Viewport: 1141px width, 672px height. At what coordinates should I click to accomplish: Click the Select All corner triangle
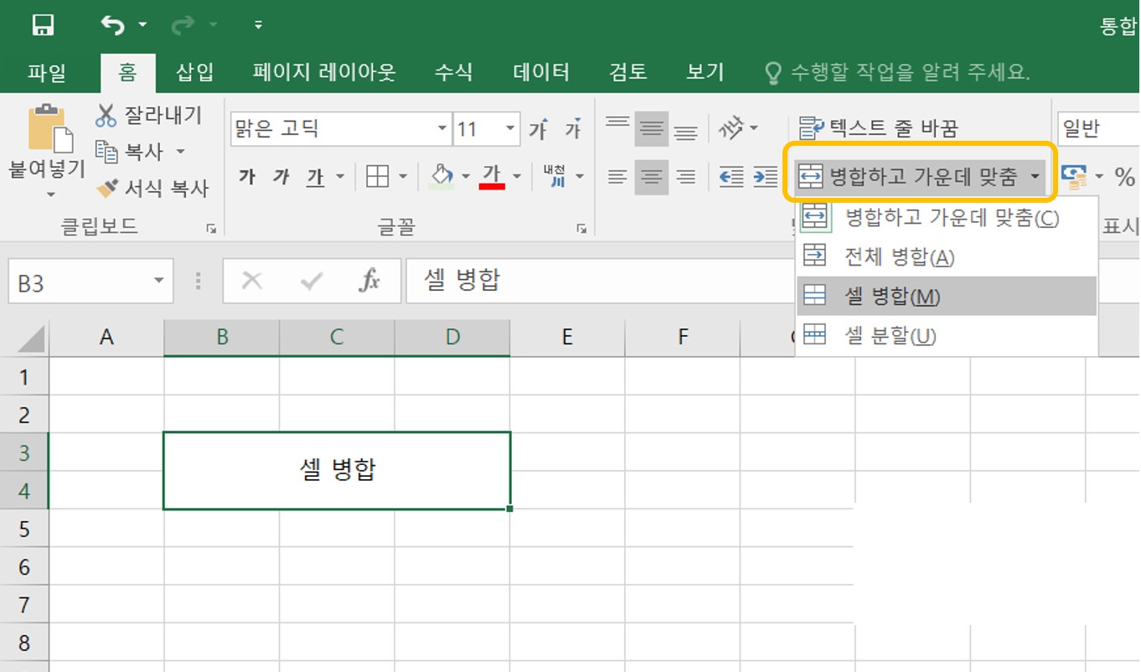(x=32, y=339)
